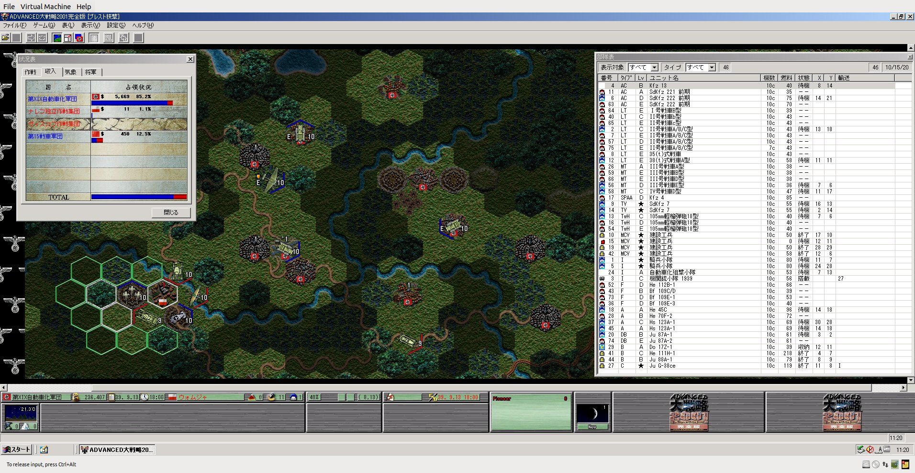The width and height of the screenshot is (915, 473).
Task: Open the Virtual Machine menu
Action: [x=45, y=7]
